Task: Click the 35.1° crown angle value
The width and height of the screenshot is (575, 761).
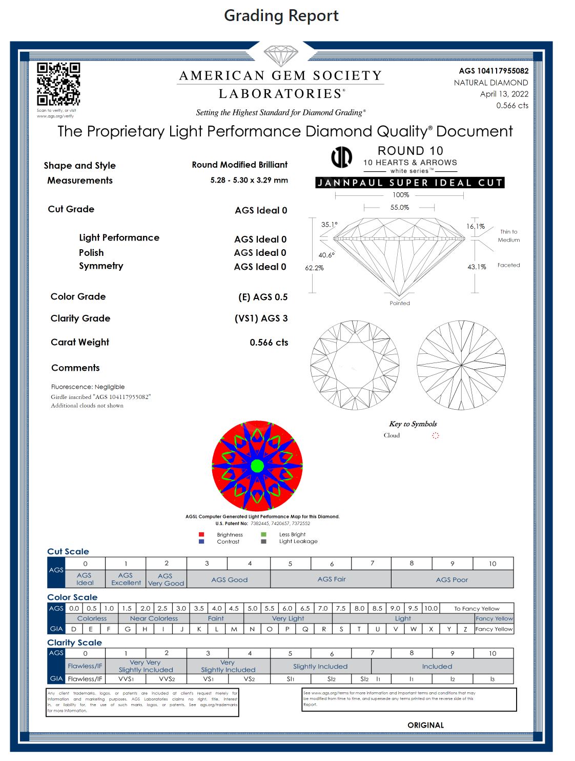Action: (330, 225)
